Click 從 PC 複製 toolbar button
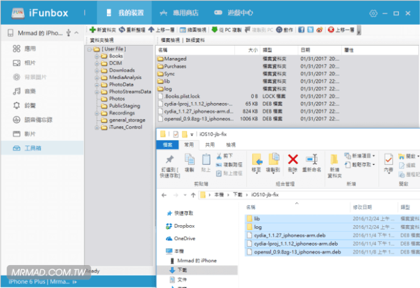This screenshot has width=420, height=288. coord(226,30)
